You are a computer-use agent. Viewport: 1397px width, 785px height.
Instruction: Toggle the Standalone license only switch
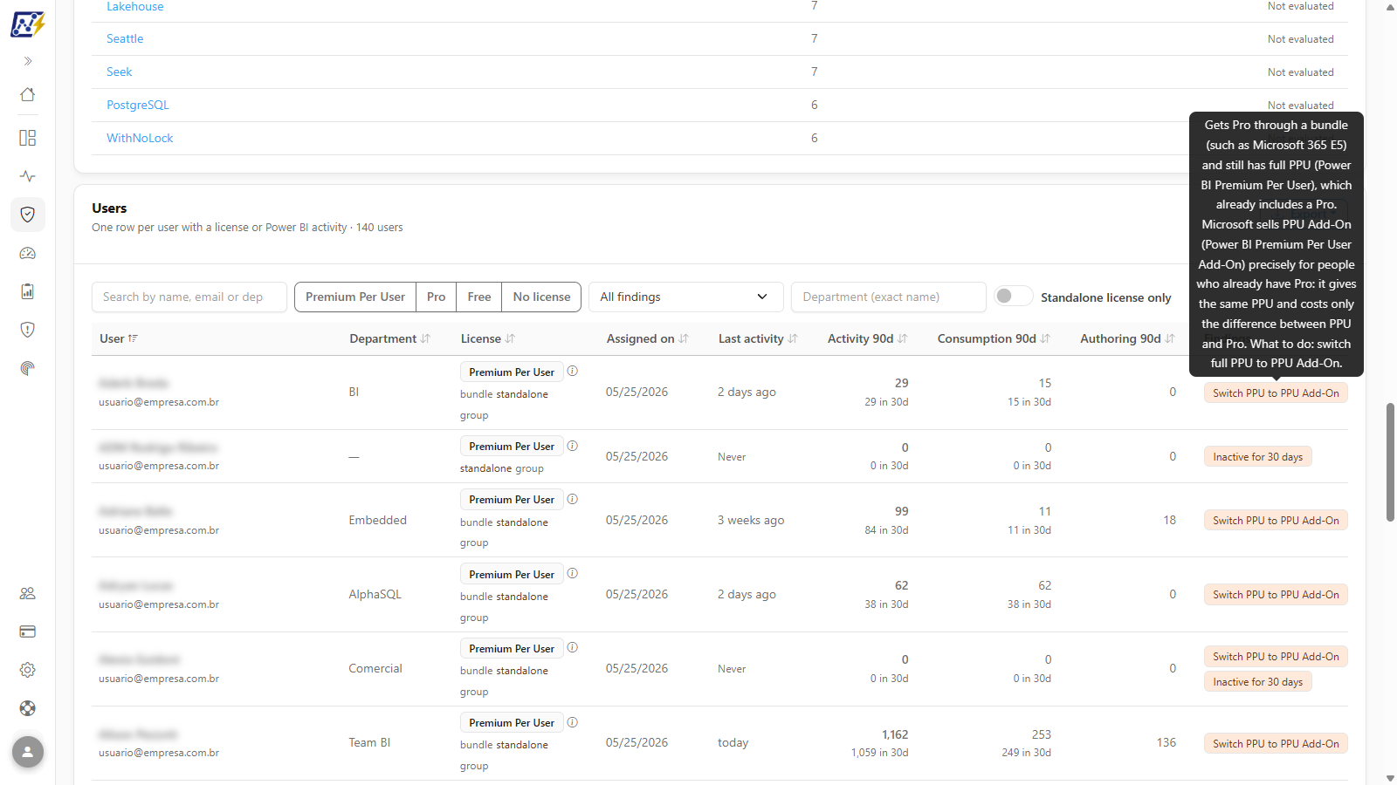(x=1014, y=297)
